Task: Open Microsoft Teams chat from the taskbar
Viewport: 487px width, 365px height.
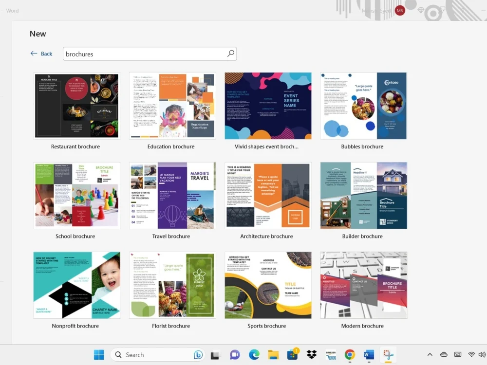Action: 235,355
